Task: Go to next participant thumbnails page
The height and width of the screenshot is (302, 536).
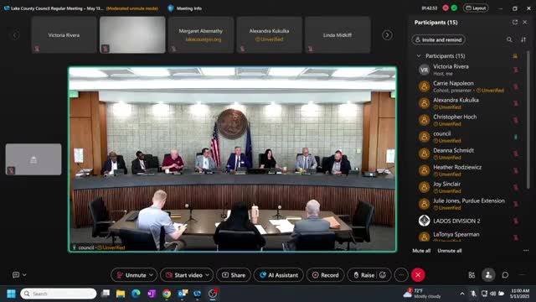Action: tap(387, 35)
